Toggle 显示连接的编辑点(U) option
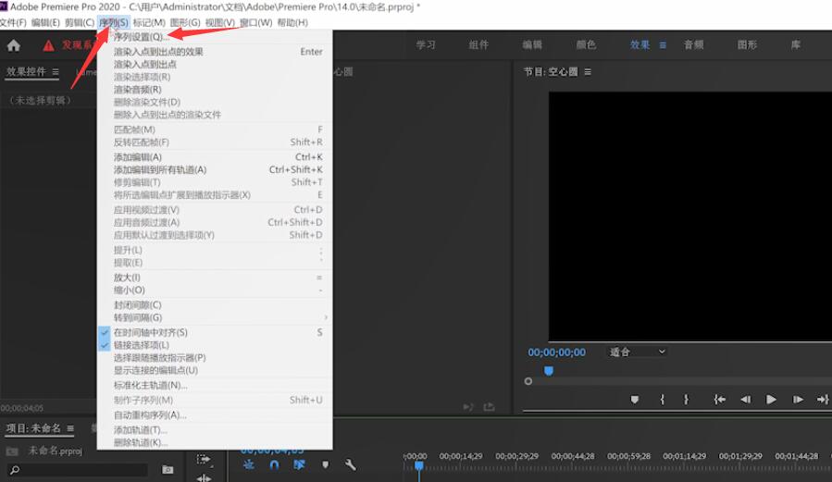 215,371
